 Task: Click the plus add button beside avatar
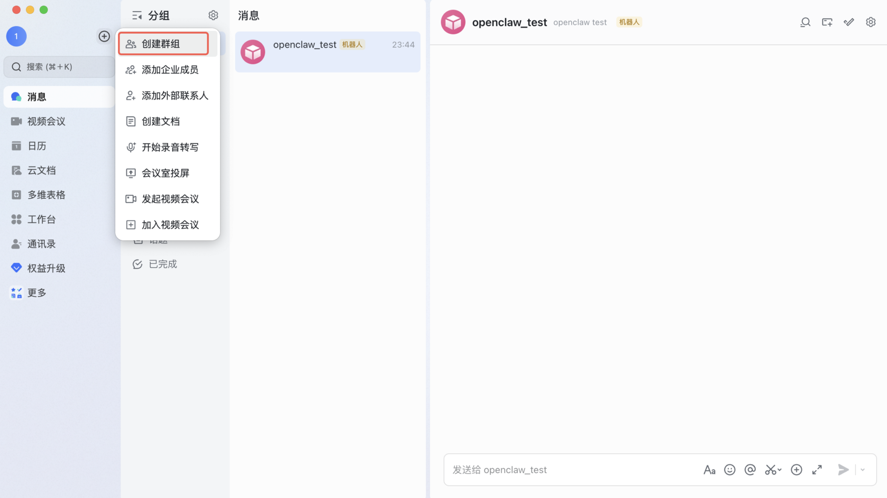pyautogui.click(x=104, y=36)
